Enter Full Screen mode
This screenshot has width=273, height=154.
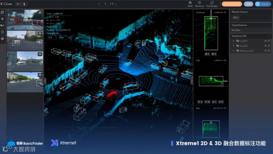click(x=212, y=4)
